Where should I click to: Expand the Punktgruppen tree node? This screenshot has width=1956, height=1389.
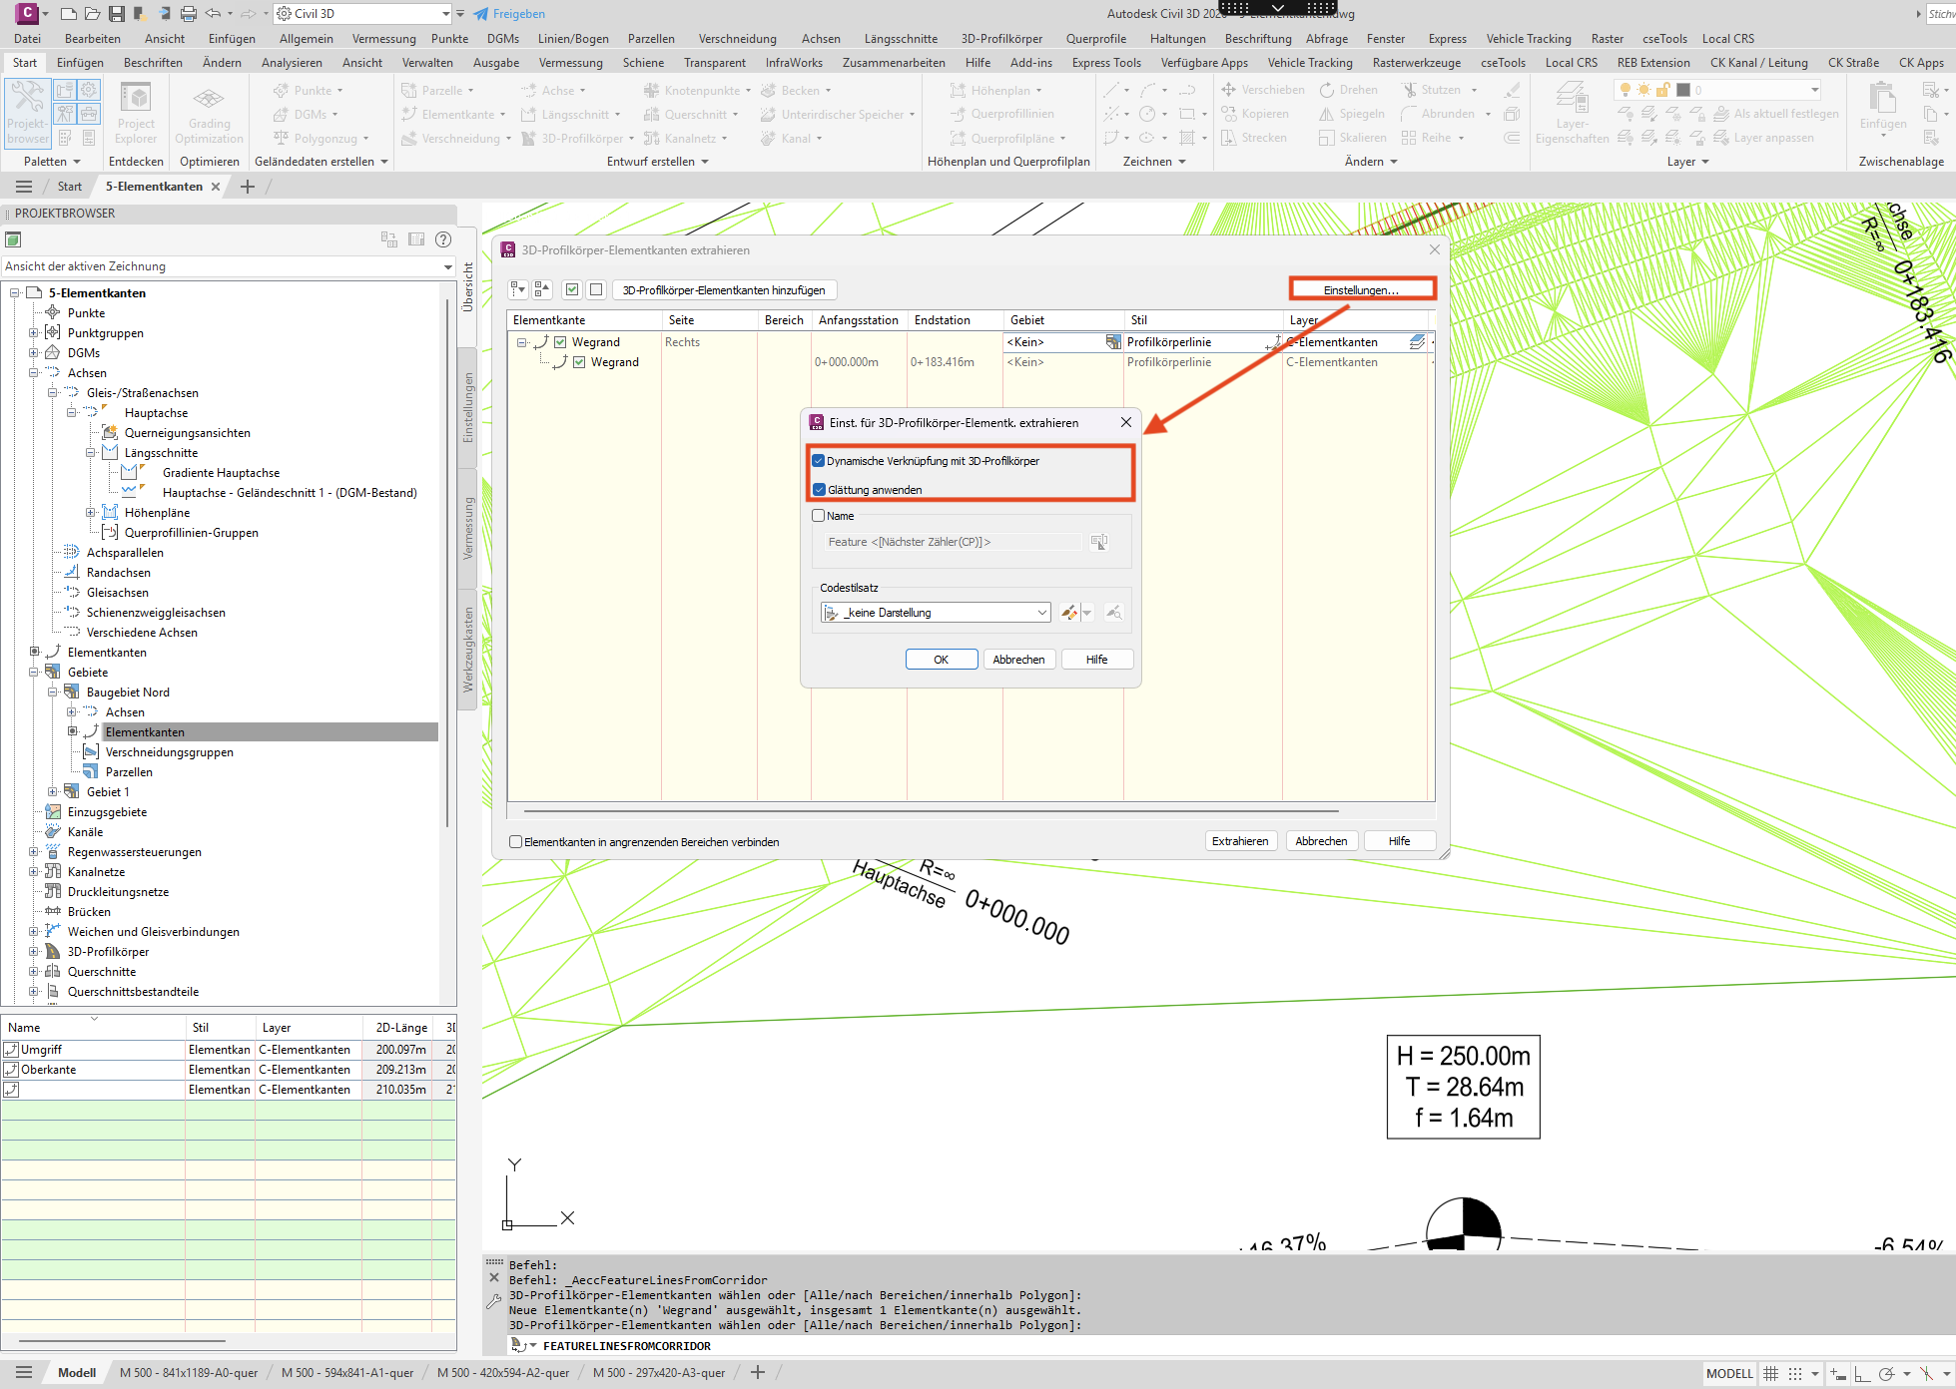click(x=34, y=333)
